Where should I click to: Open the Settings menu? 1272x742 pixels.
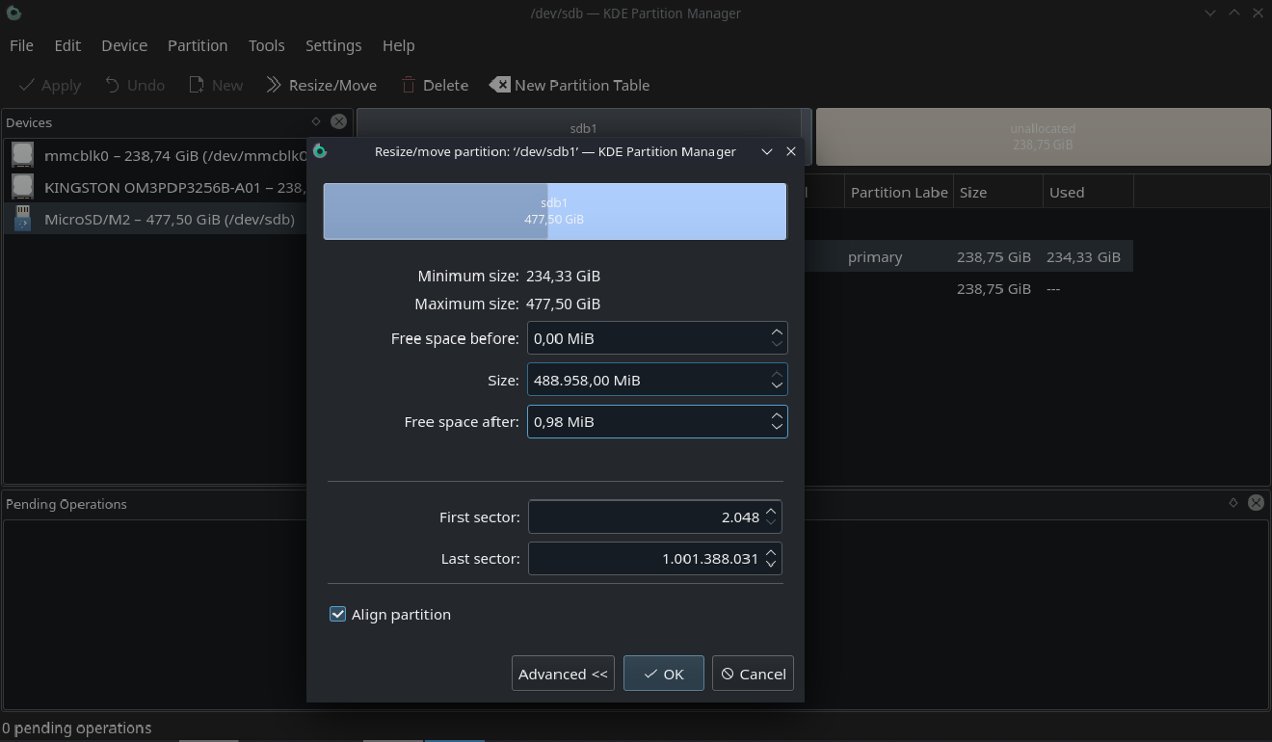(332, 45)
